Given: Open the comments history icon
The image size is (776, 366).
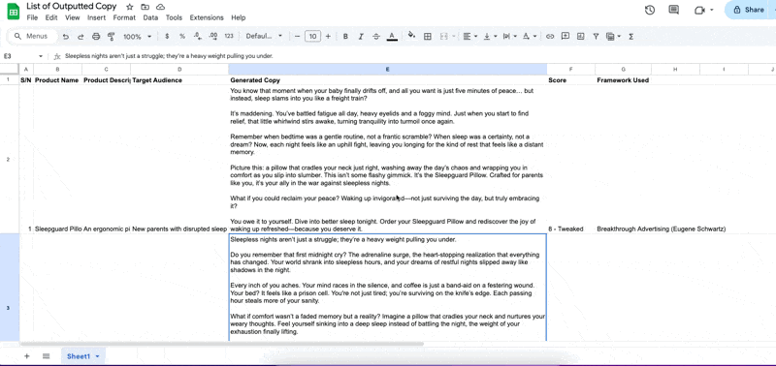Looking at the screenshot, I should coord(673,10).
